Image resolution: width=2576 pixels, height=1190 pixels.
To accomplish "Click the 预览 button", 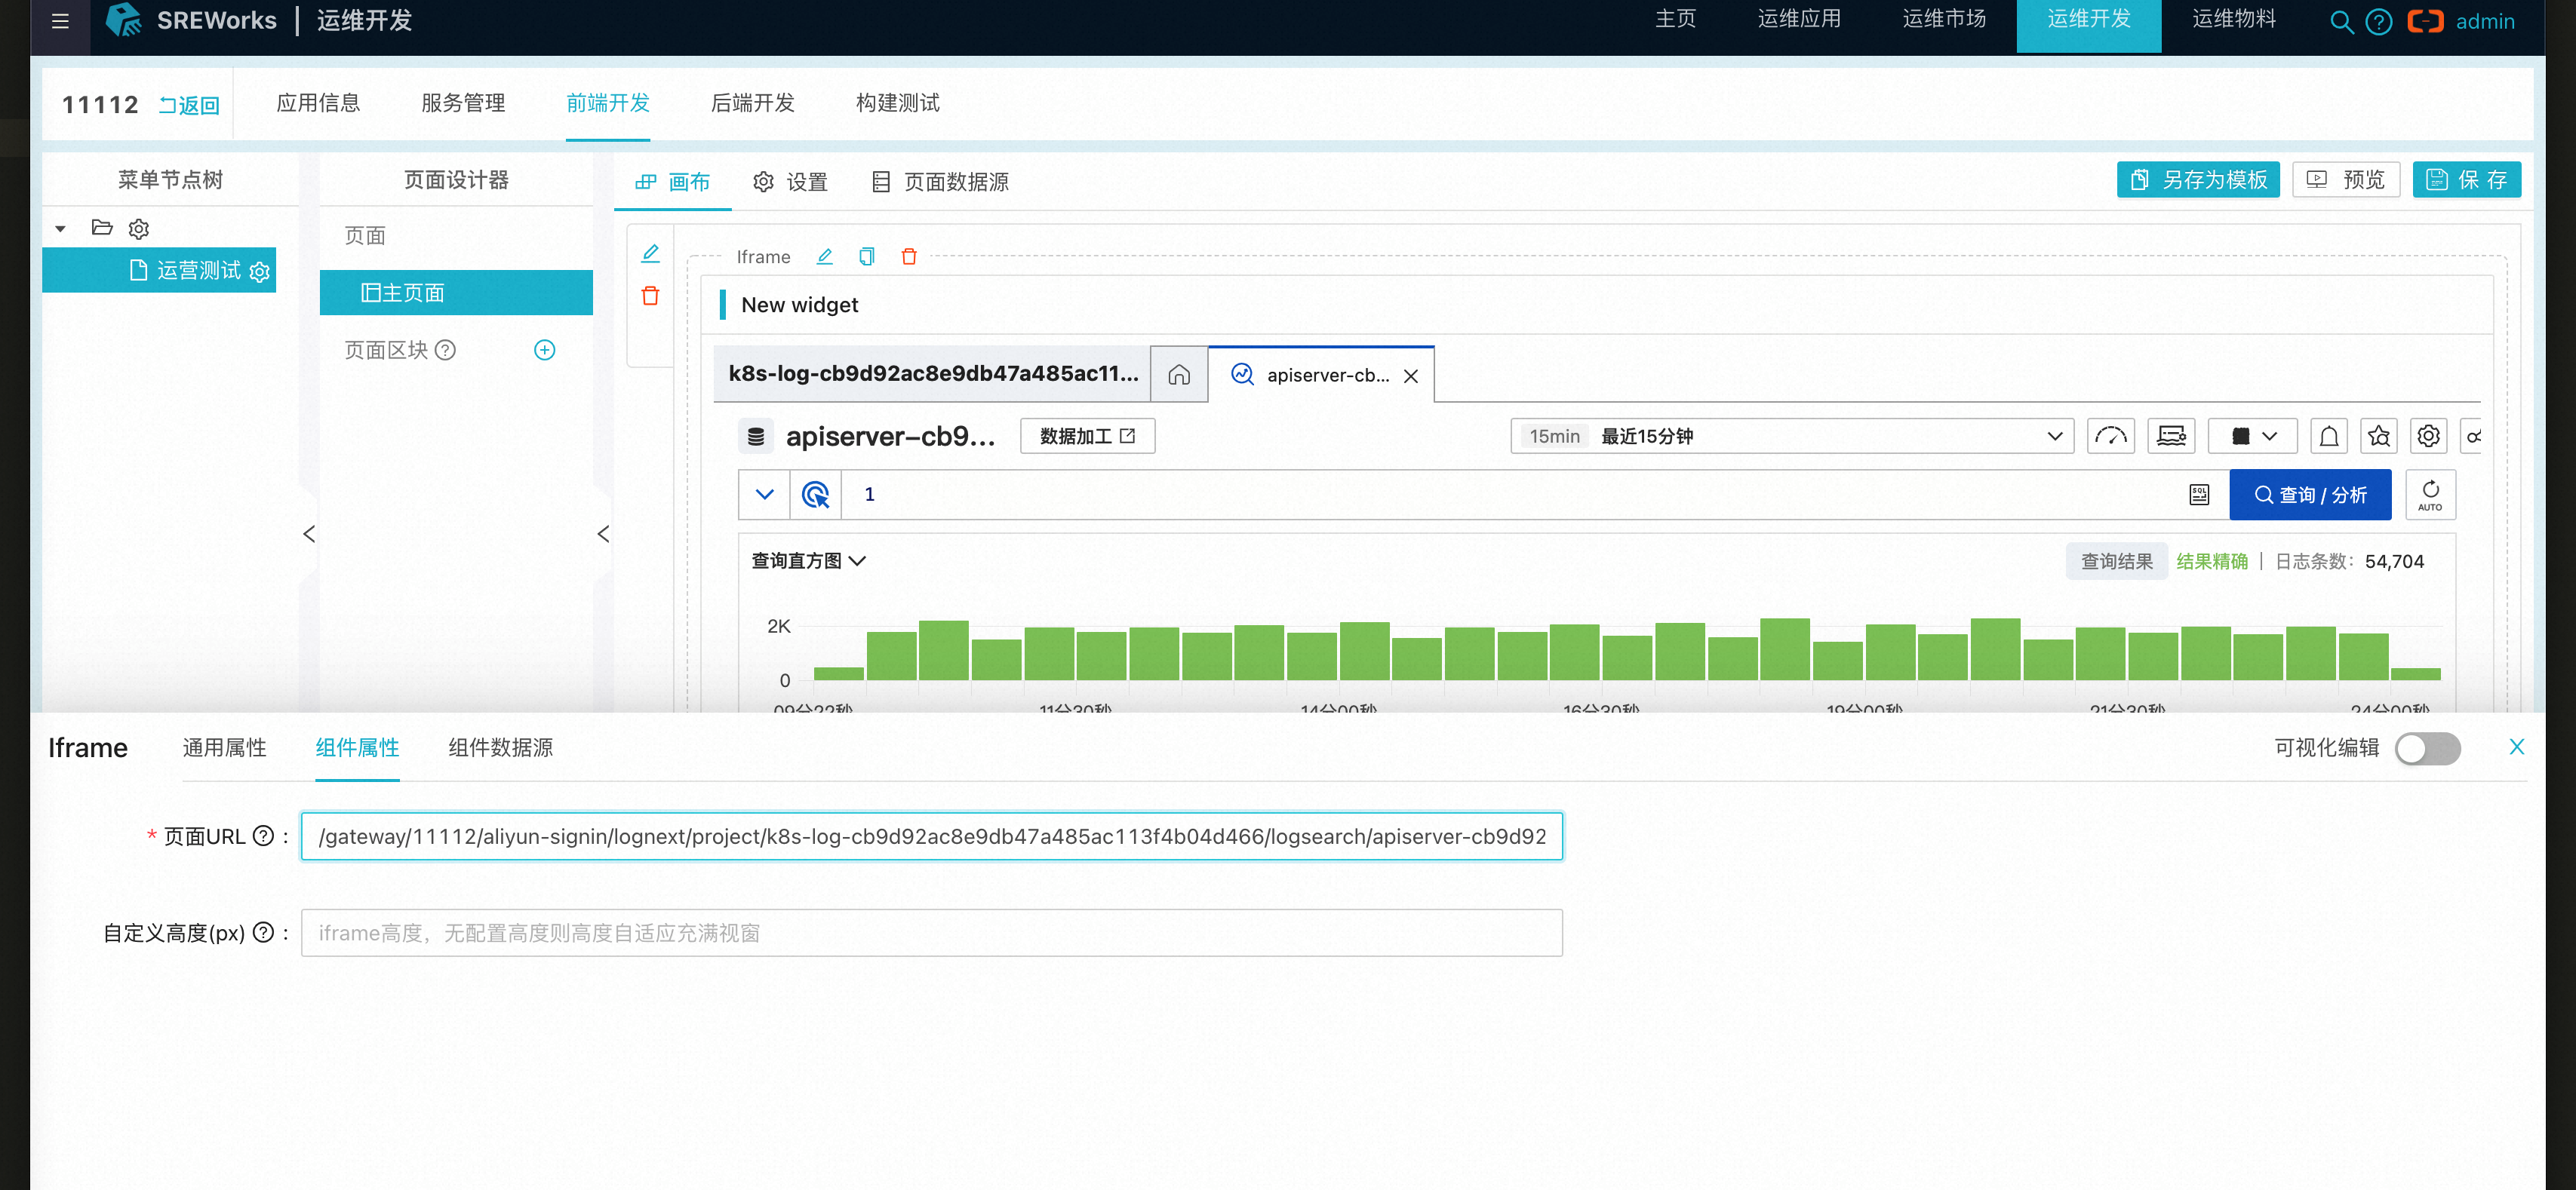I will 2345,179.
